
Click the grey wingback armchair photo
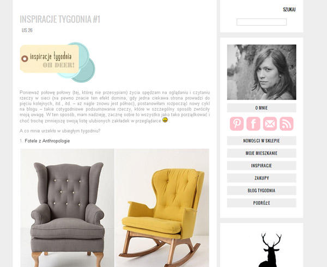click(67, 208)
